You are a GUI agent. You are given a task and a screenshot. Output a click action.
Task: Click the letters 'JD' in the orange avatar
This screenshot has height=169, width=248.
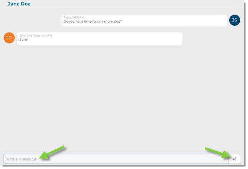click(x=9, y=38)
